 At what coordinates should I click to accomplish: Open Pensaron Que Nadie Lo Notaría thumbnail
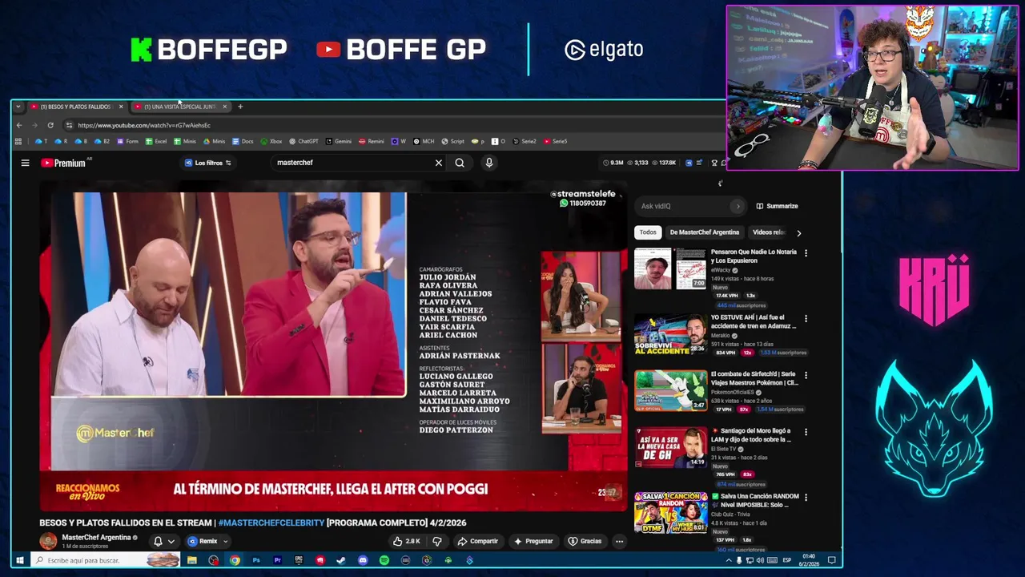(671, 268)
